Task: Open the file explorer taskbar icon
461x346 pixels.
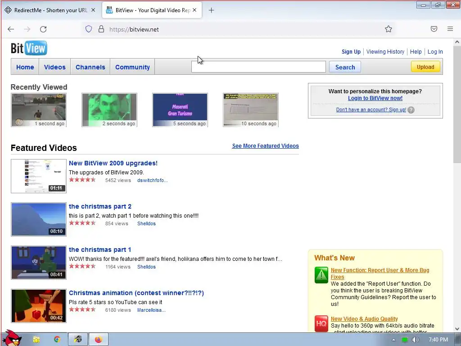Action: pos(36,340)
